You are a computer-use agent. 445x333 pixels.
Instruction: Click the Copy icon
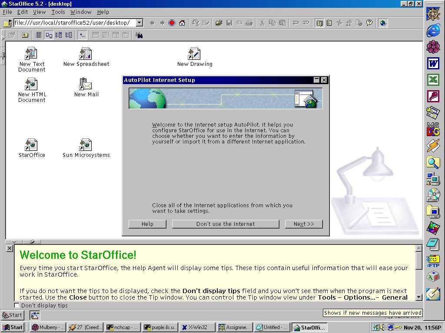click(x=272, y=23)
